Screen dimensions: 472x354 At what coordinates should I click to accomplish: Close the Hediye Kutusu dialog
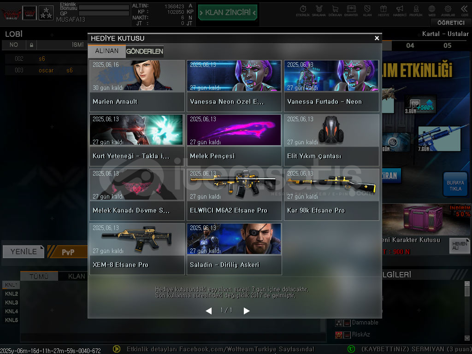[377, 38]
